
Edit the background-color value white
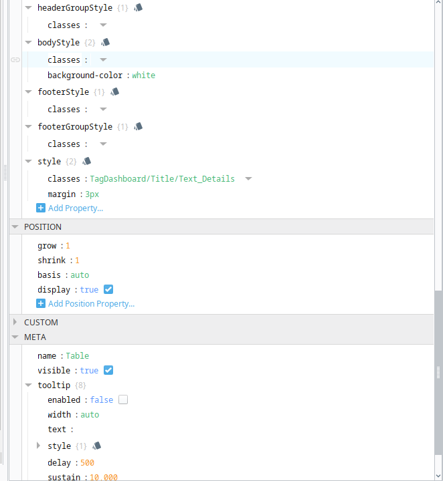tap(143, 75)
